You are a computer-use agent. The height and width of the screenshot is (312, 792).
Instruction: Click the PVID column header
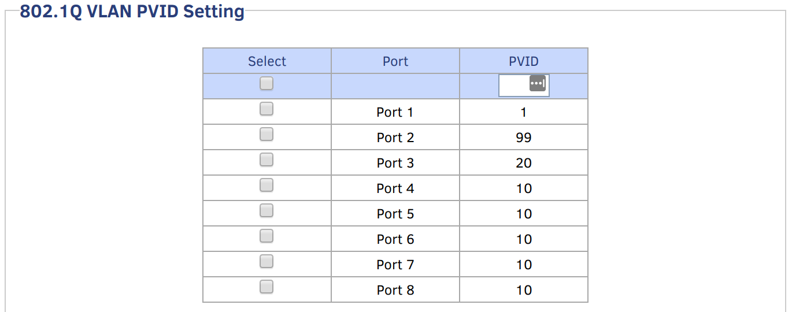tap(524, 61)
